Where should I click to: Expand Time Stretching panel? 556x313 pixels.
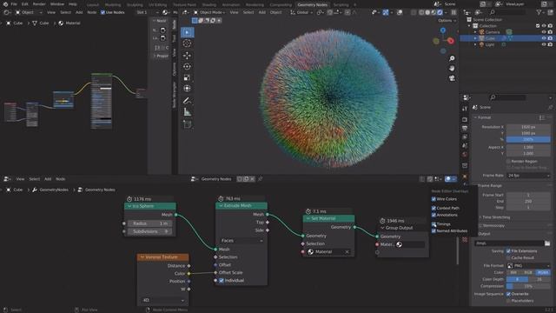[x=495, y=217]
